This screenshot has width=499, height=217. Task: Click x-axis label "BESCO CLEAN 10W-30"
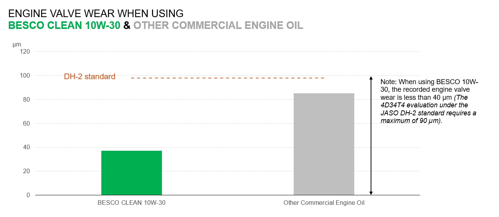coord(131,203)
